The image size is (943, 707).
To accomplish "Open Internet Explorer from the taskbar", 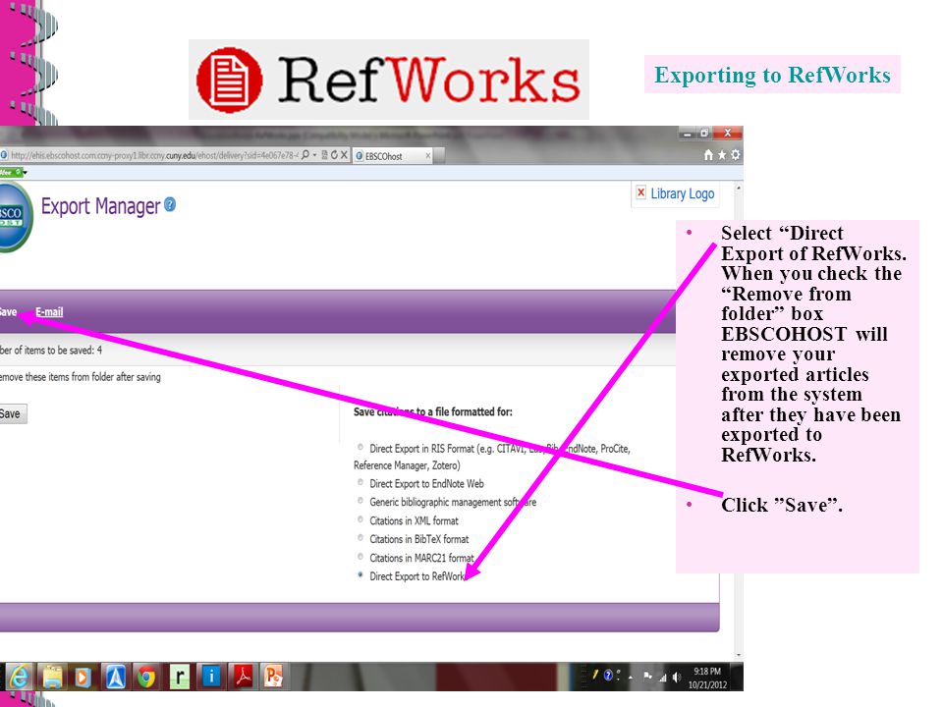I will pos(19,677).
